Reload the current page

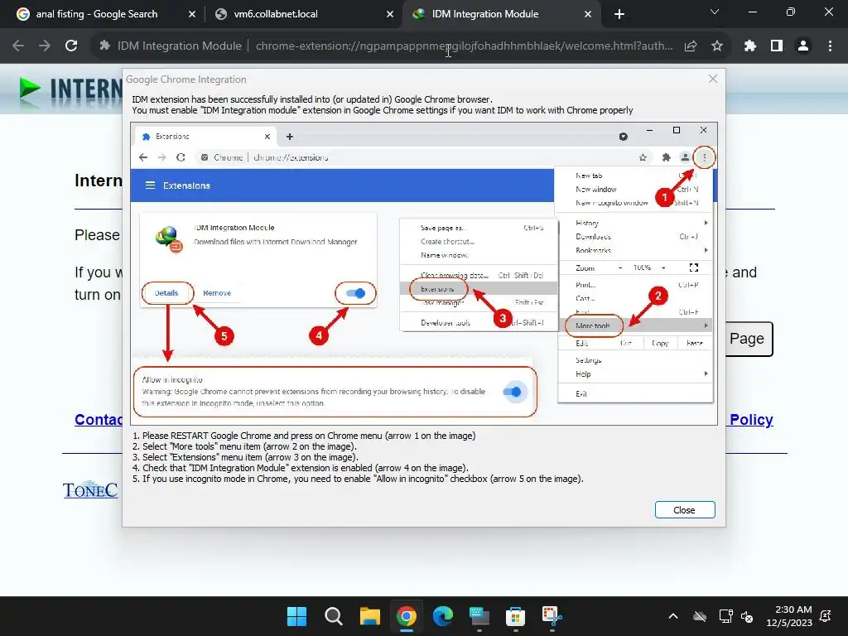(71, 46)
